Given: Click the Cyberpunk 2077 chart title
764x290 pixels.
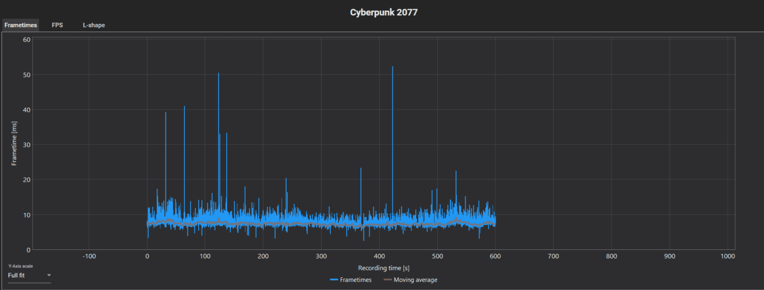Looking at the screenshot, I should click(x=384, y=12).
